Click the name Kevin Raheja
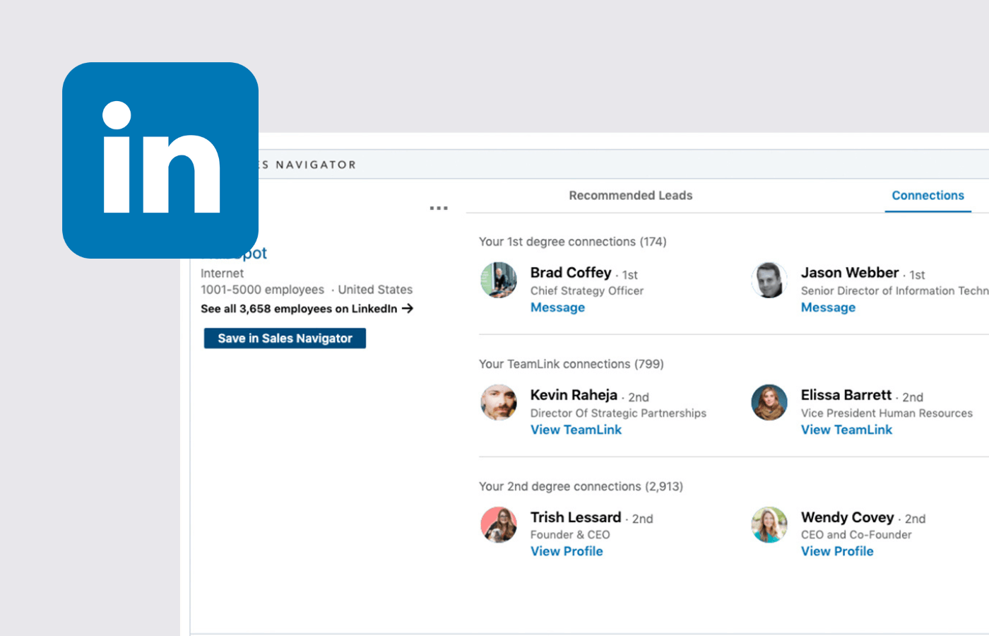989x636 pixels. [x=574, y=395]
